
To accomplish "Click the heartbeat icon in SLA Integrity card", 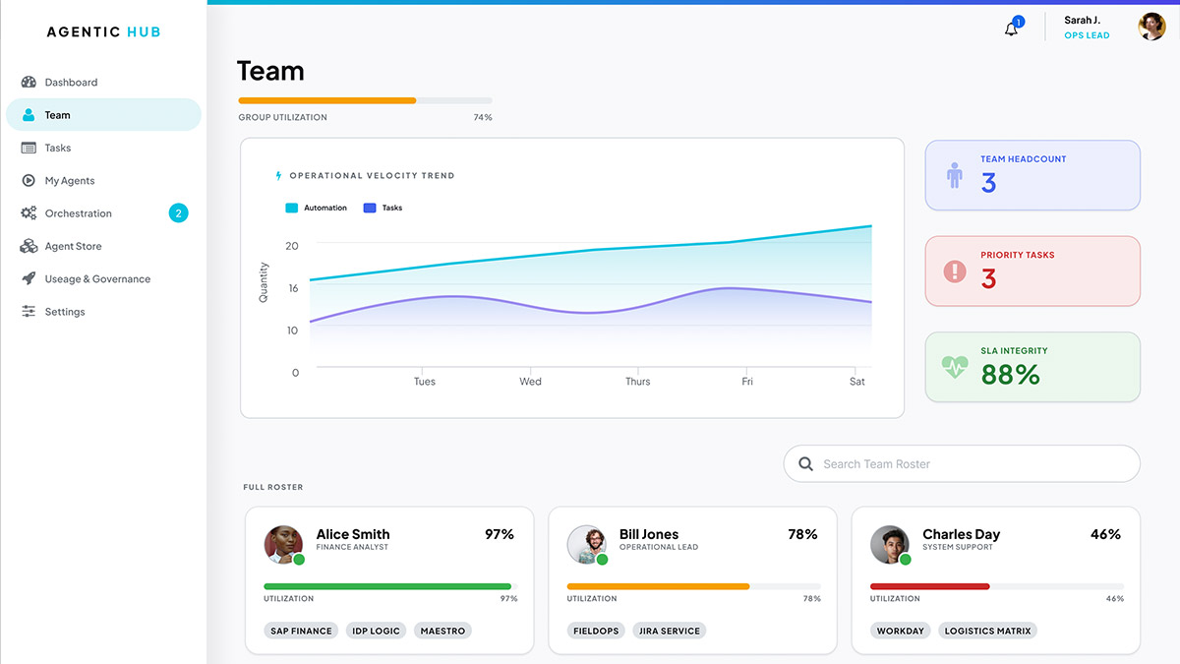I will (955, 367).
